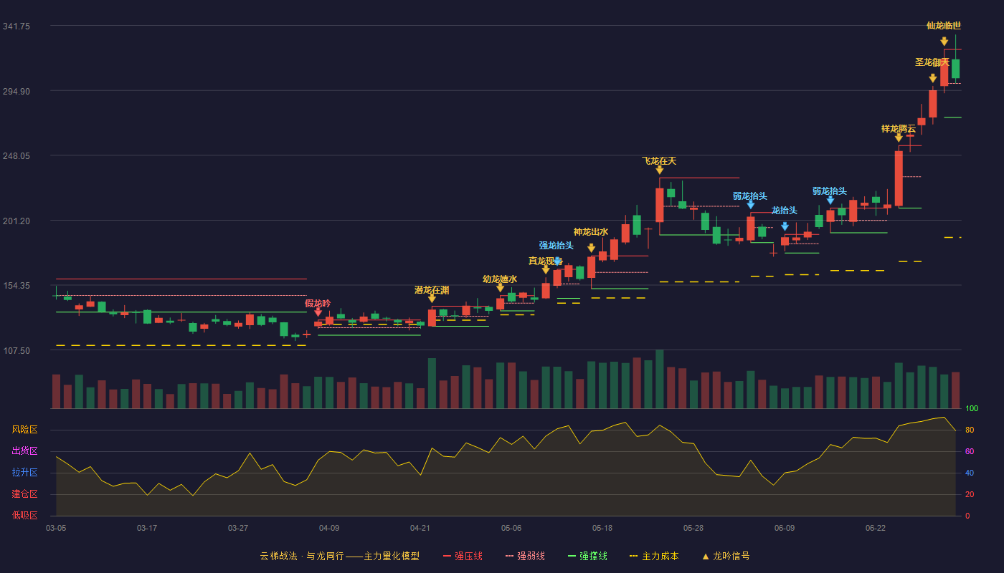This screenshot has height=573, width=1004.
Task: Click the 107.50 price axis label
Action: pos(16,350)
